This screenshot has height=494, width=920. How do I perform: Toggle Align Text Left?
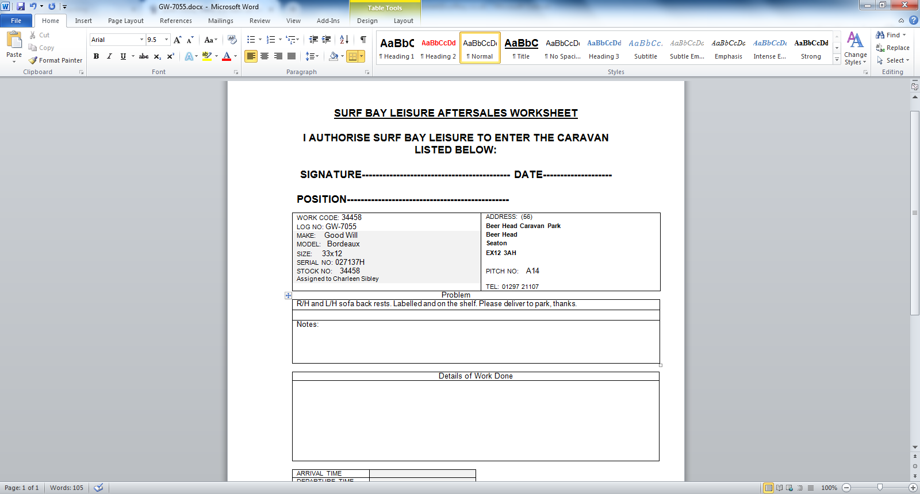251,56
